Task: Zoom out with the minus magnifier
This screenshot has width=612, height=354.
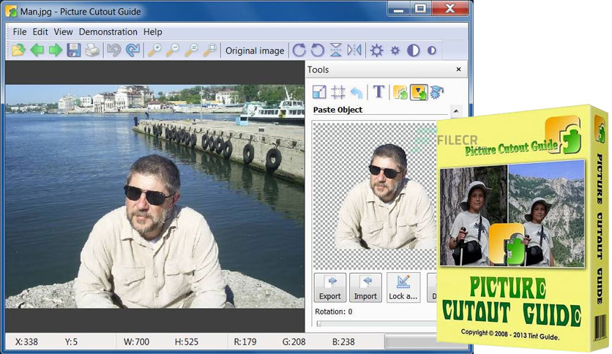Action: (173, 50)
